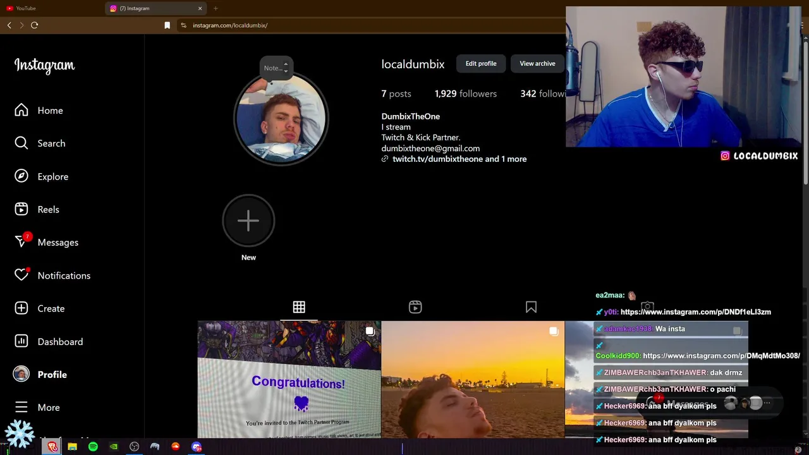Open Spotify from the taskbar

tap(93, 447)
